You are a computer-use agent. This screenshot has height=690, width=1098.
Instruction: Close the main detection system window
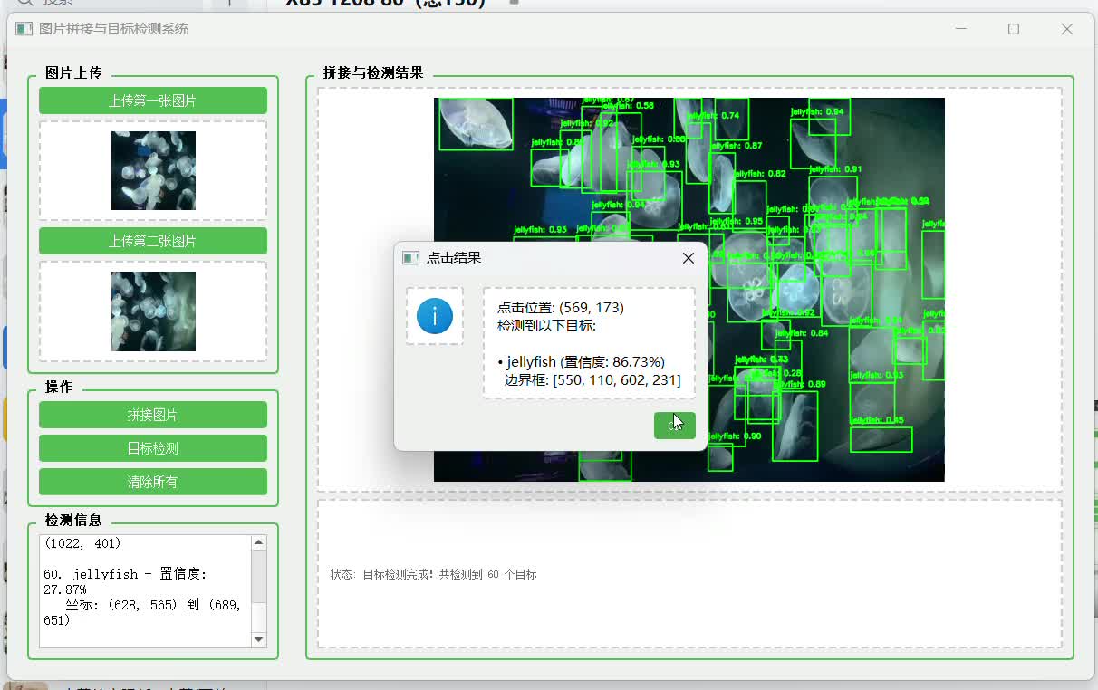coord(1066,29)
